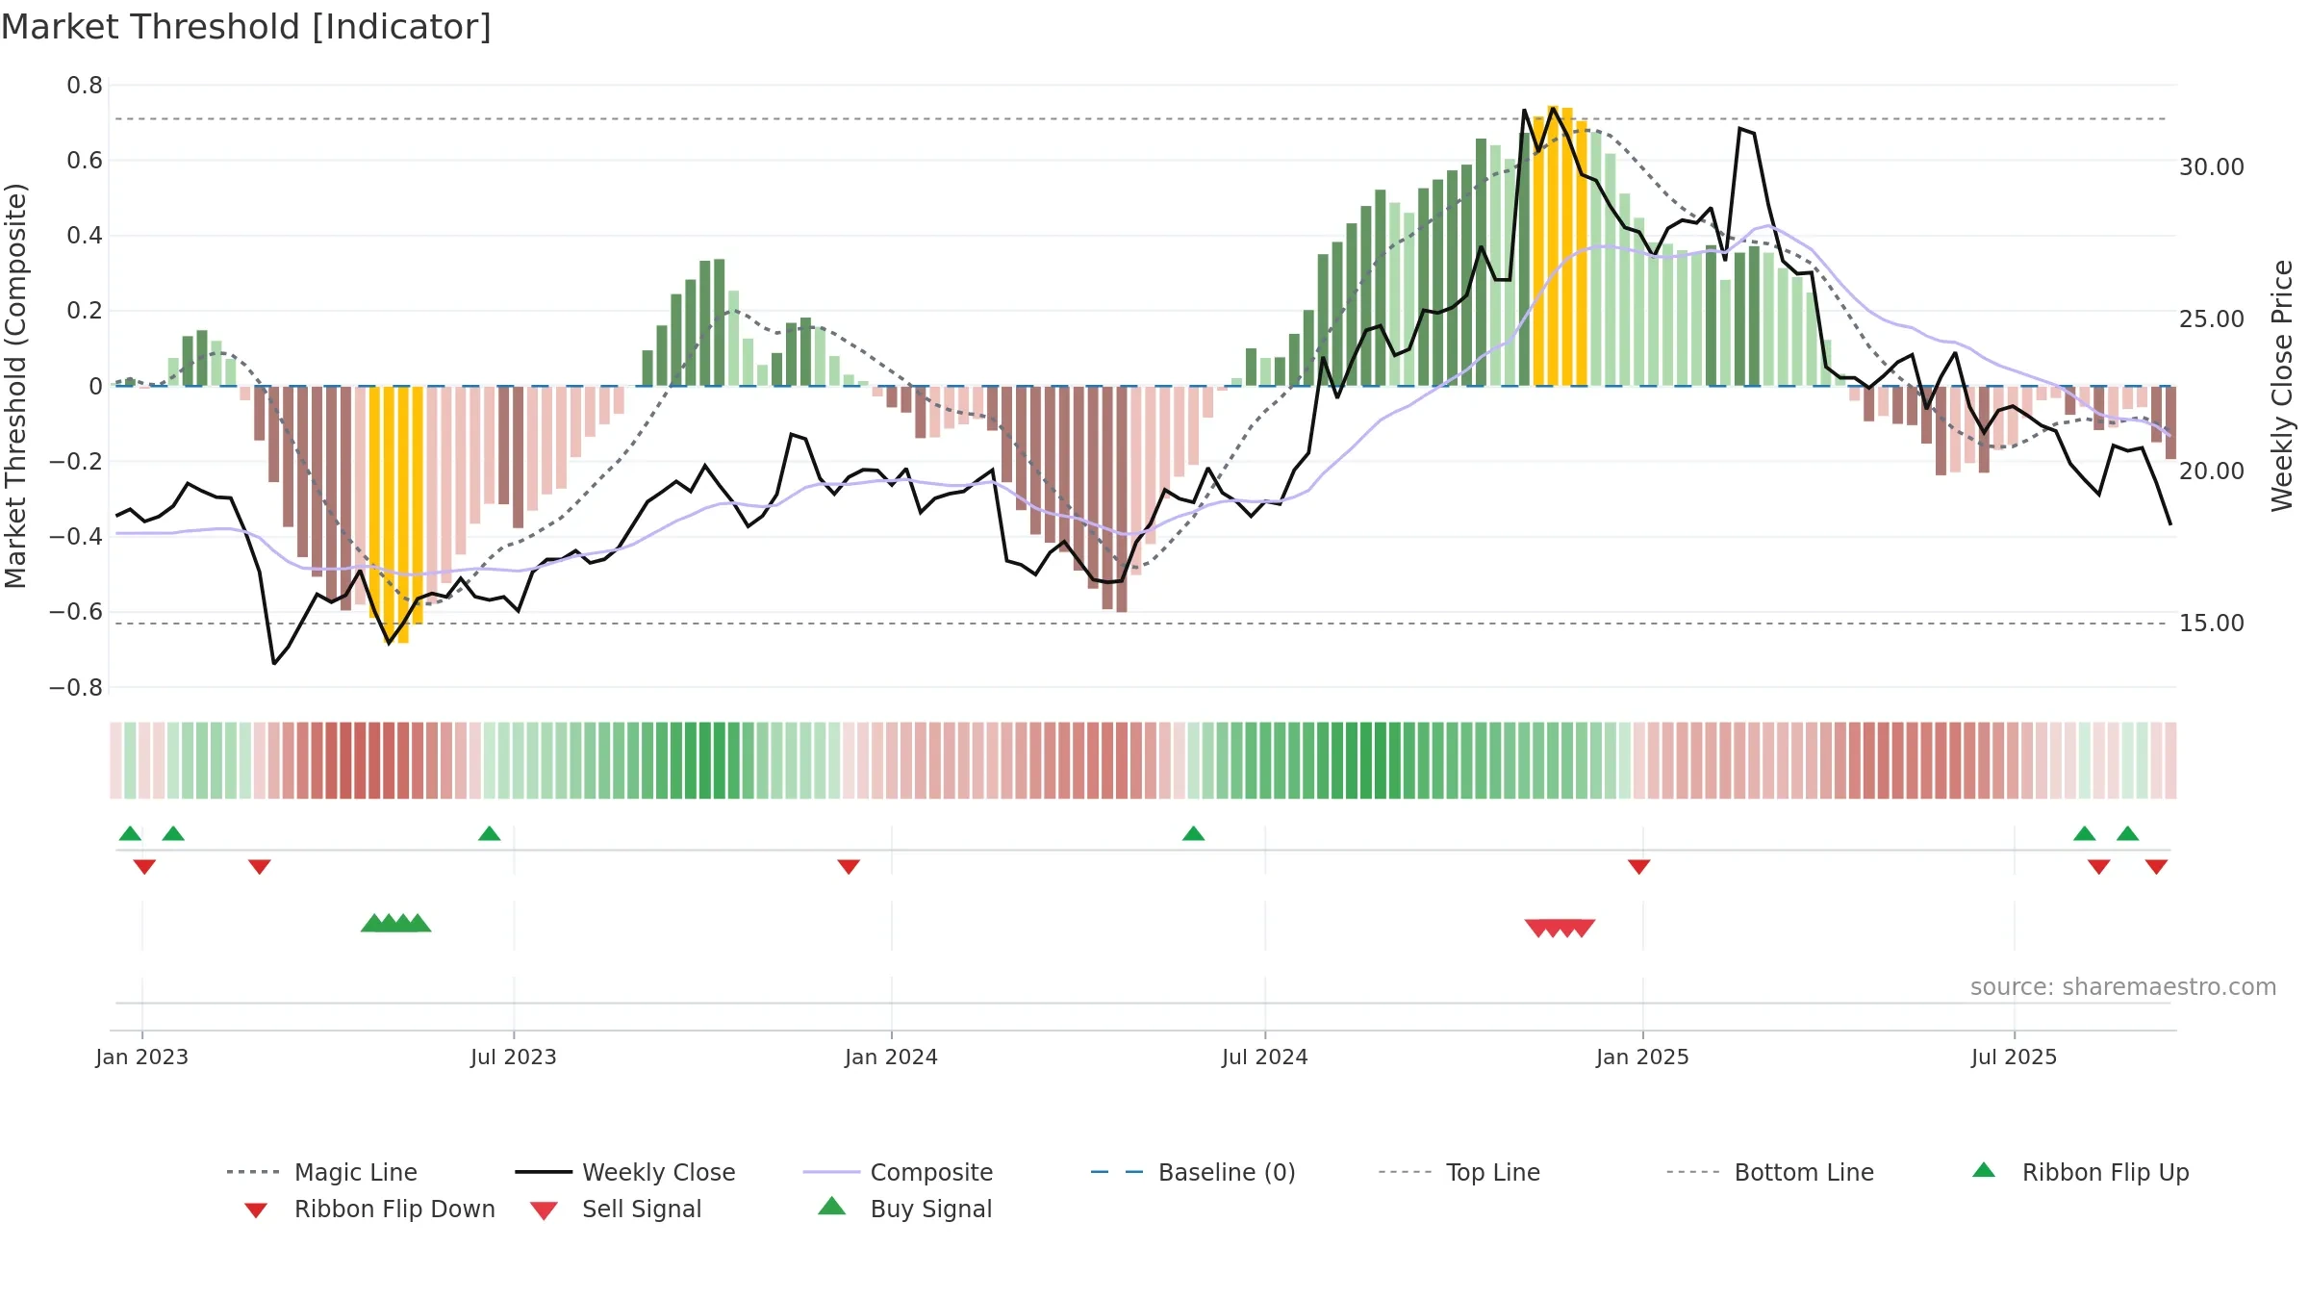
Task: Toggle Composite series in legend
Action: coord(898,1172)
